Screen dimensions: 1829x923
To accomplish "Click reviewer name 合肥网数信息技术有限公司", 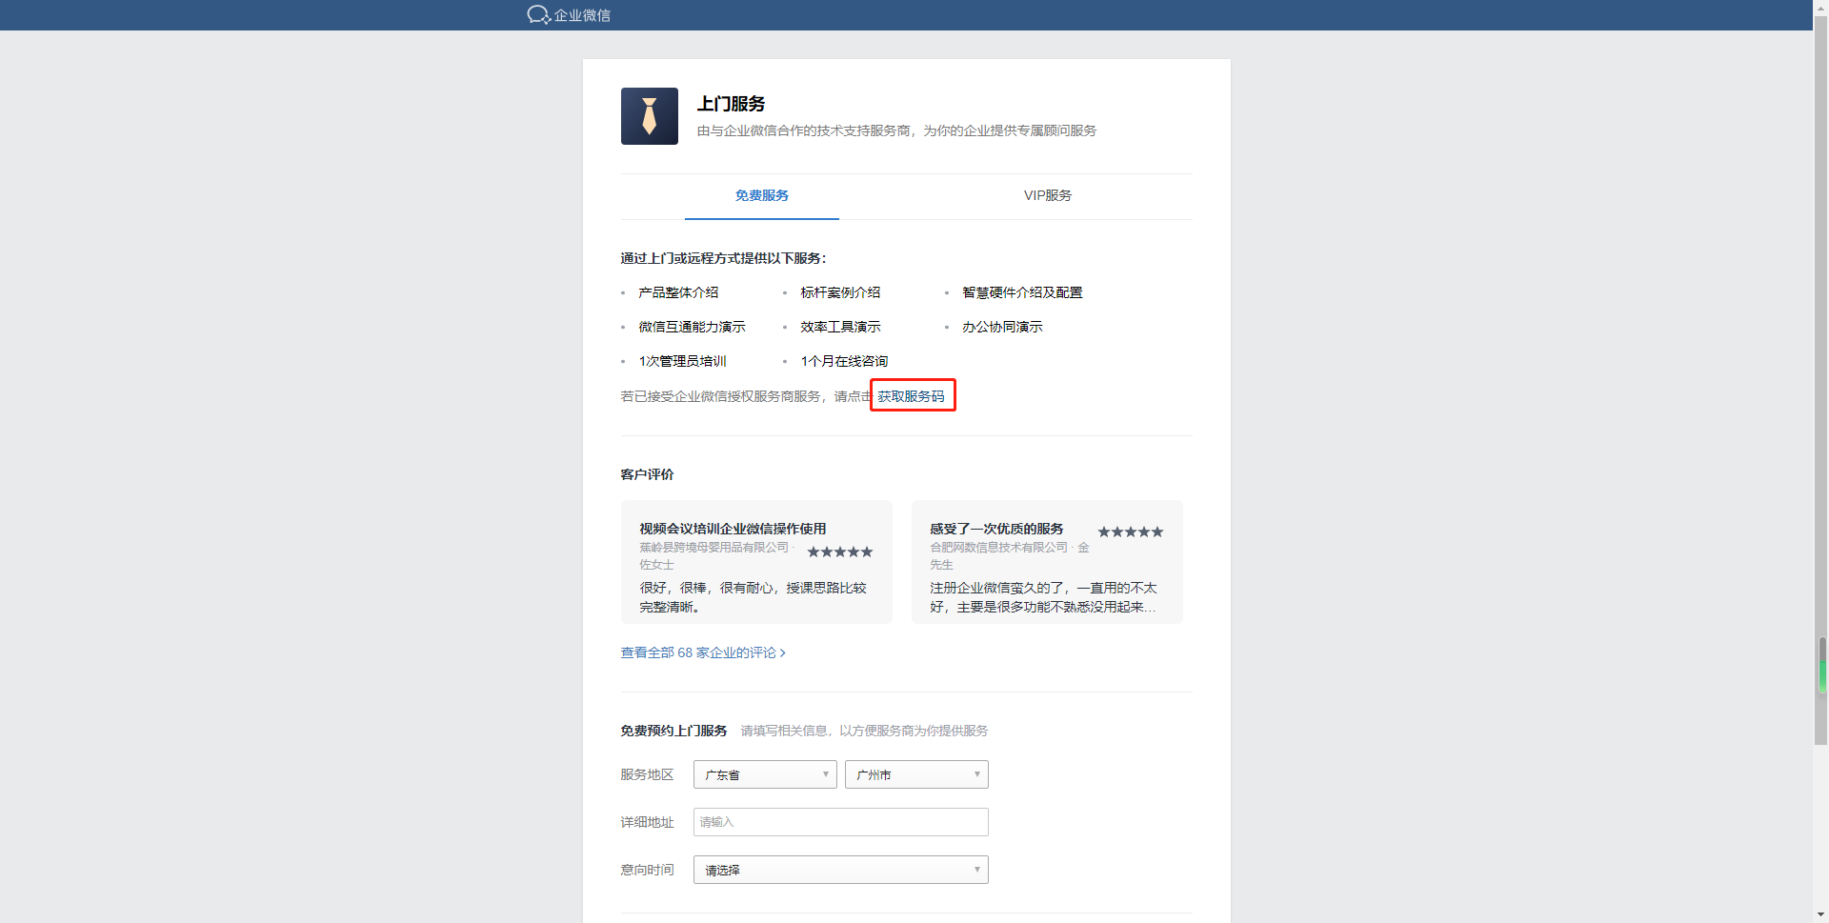I will click(999, 548).
